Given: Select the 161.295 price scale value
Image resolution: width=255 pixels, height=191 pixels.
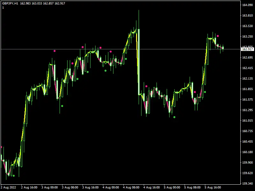Looking at the screenshot, I should coord(248,110).
